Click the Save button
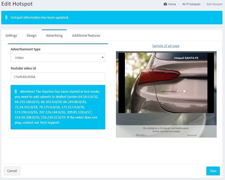This screenshot has width=225, height=180. coord(213,171)
